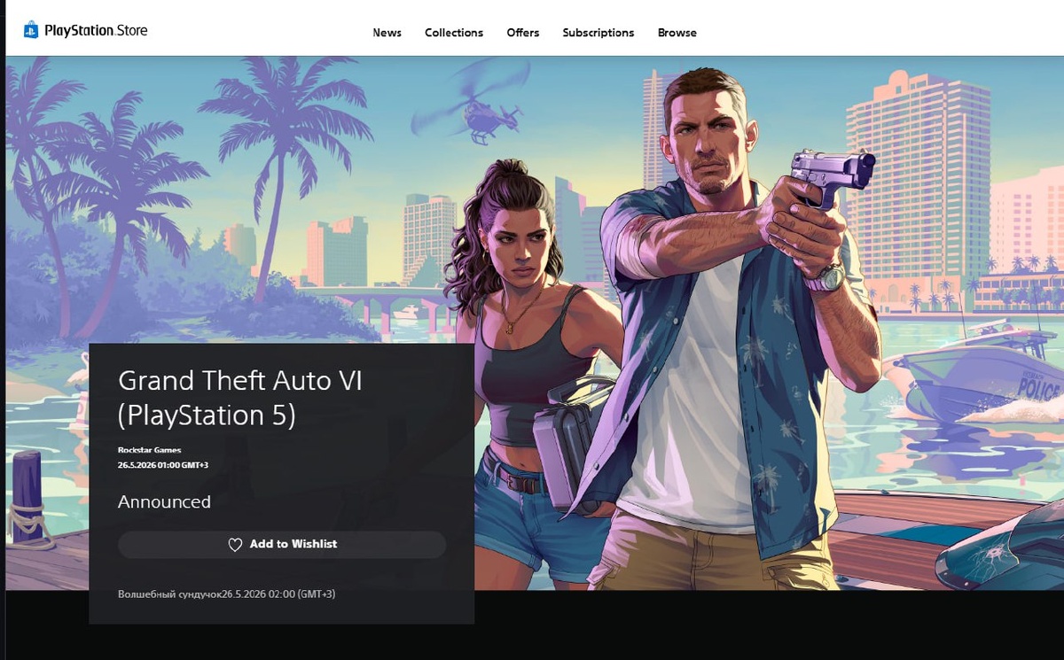Open the Subscriptions menu item
This screenshot has width=1064, height=660.
pos(598,33)
